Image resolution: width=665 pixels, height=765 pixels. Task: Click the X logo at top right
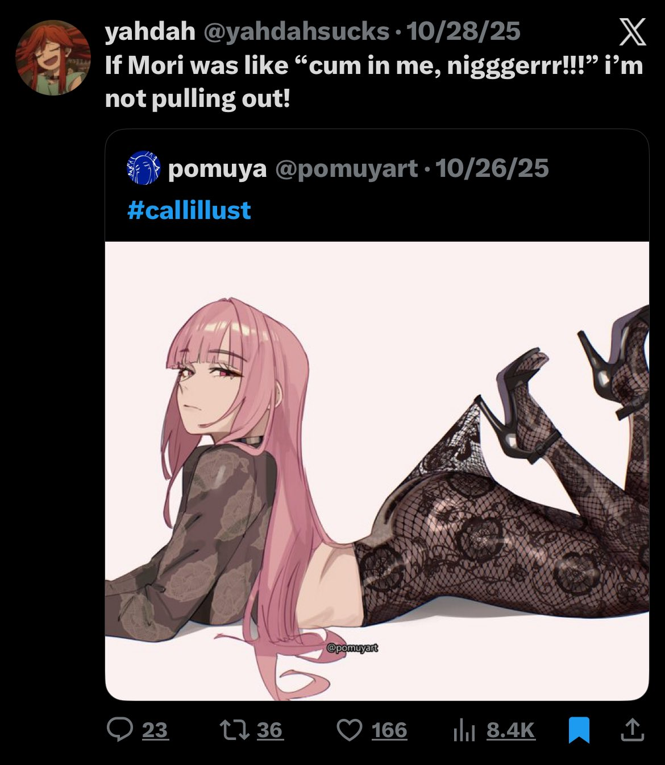point(632,32)
